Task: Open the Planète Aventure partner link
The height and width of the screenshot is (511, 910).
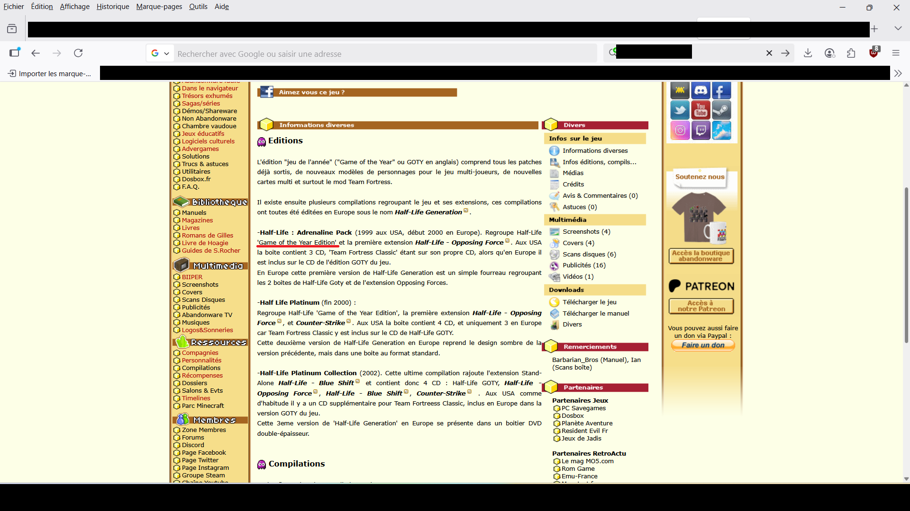Action: pos(587,423)
